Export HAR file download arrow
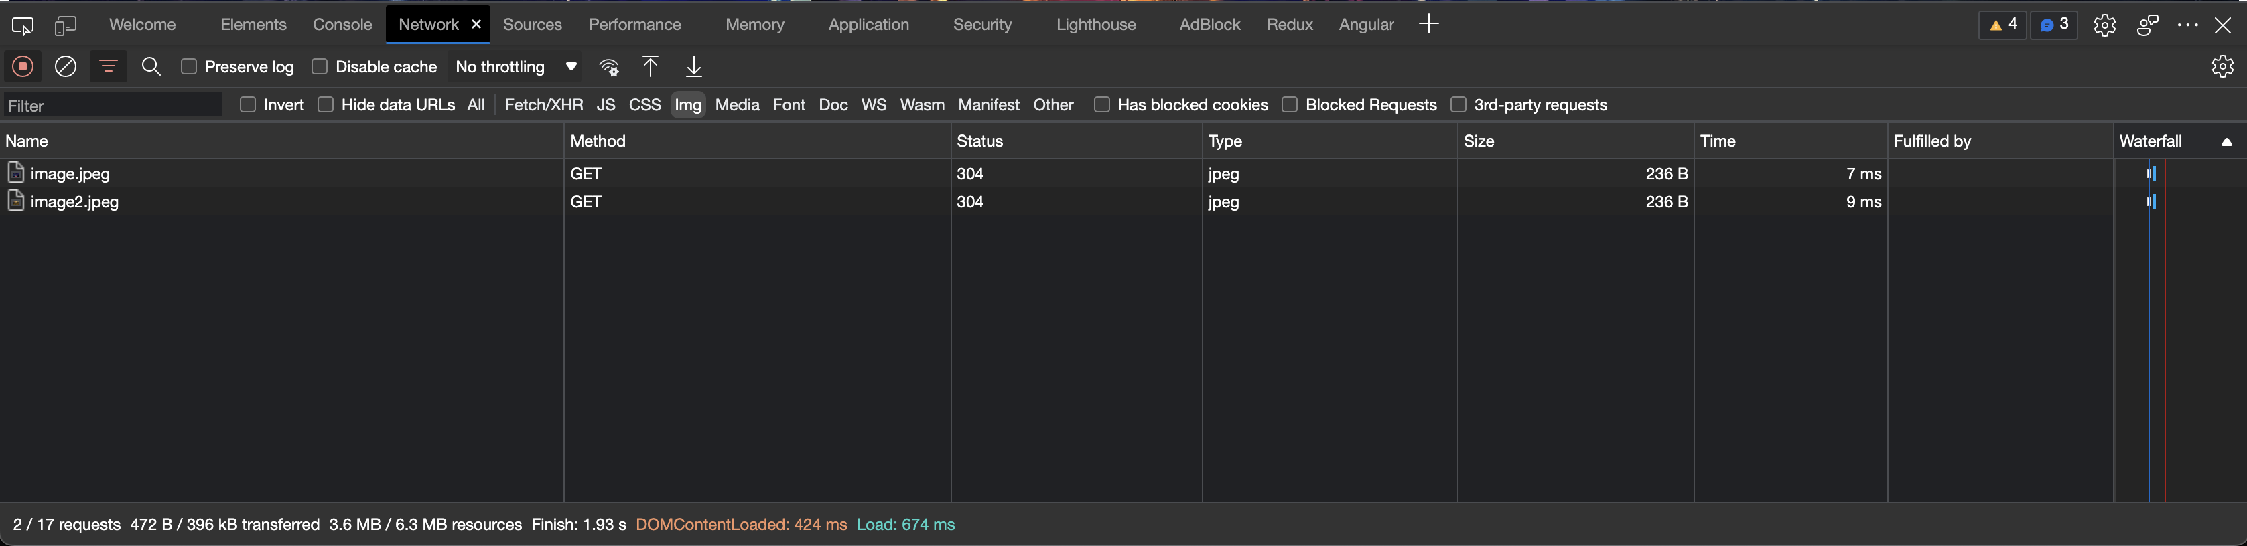This screenshot has width=2247, height=546. (x=693, y=66)
